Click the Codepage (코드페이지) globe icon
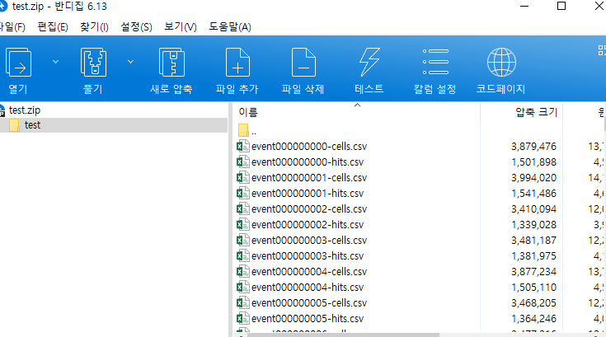The image size is (606, 337). point(501,62)
